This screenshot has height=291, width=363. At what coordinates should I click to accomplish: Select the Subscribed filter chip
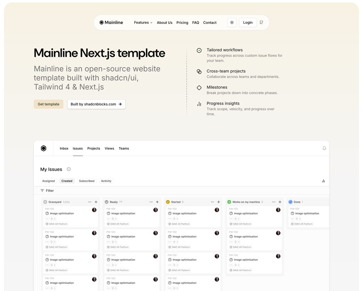pyautogui.click(x=87, y=181)
